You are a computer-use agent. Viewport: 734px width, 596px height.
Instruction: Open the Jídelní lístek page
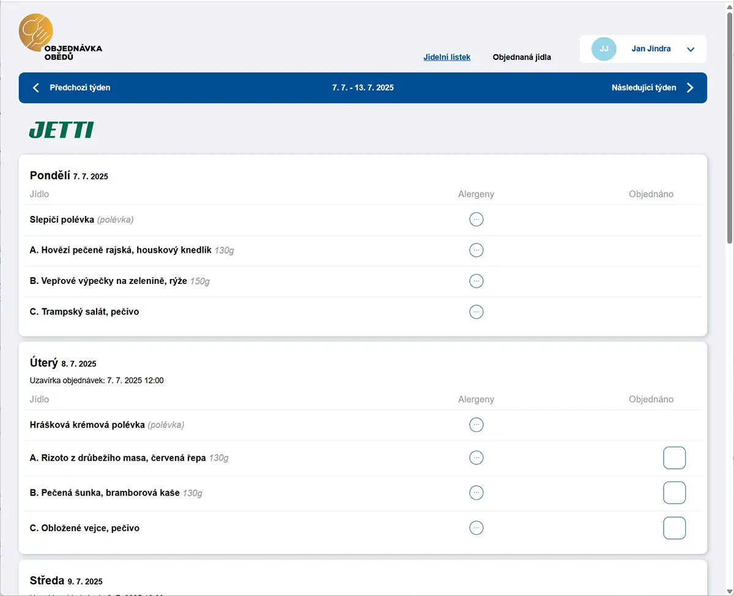[x=447, y=57]
